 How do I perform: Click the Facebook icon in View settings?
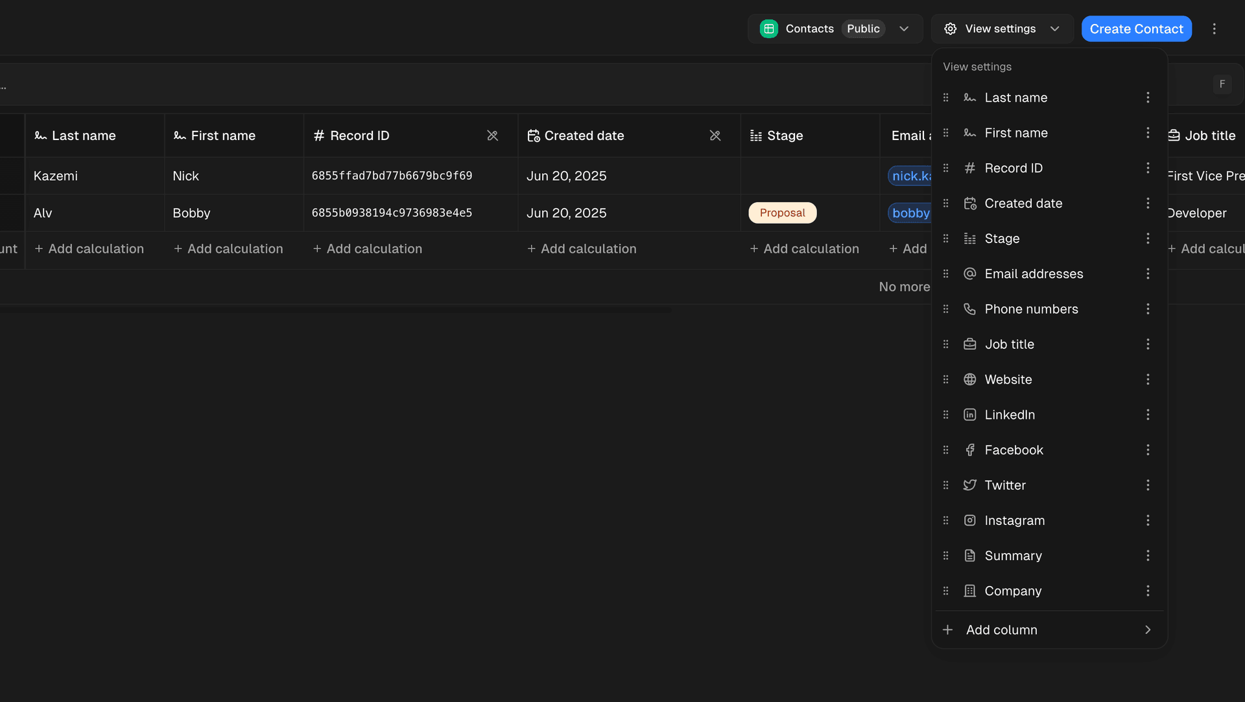coord(970,450)
